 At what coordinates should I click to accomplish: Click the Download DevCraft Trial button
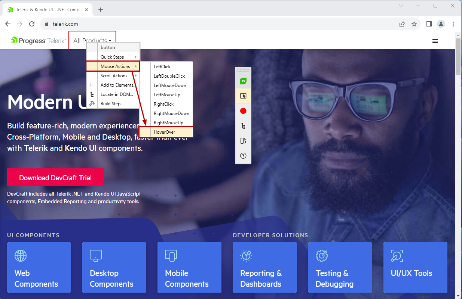[55, 178]
